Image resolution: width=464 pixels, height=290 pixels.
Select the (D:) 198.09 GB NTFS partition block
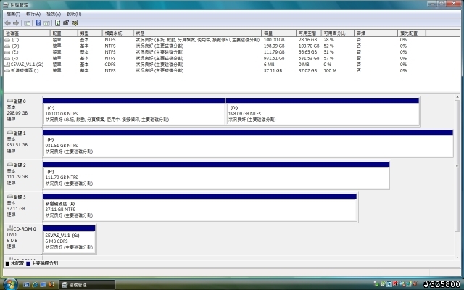(x=323, y=112)
